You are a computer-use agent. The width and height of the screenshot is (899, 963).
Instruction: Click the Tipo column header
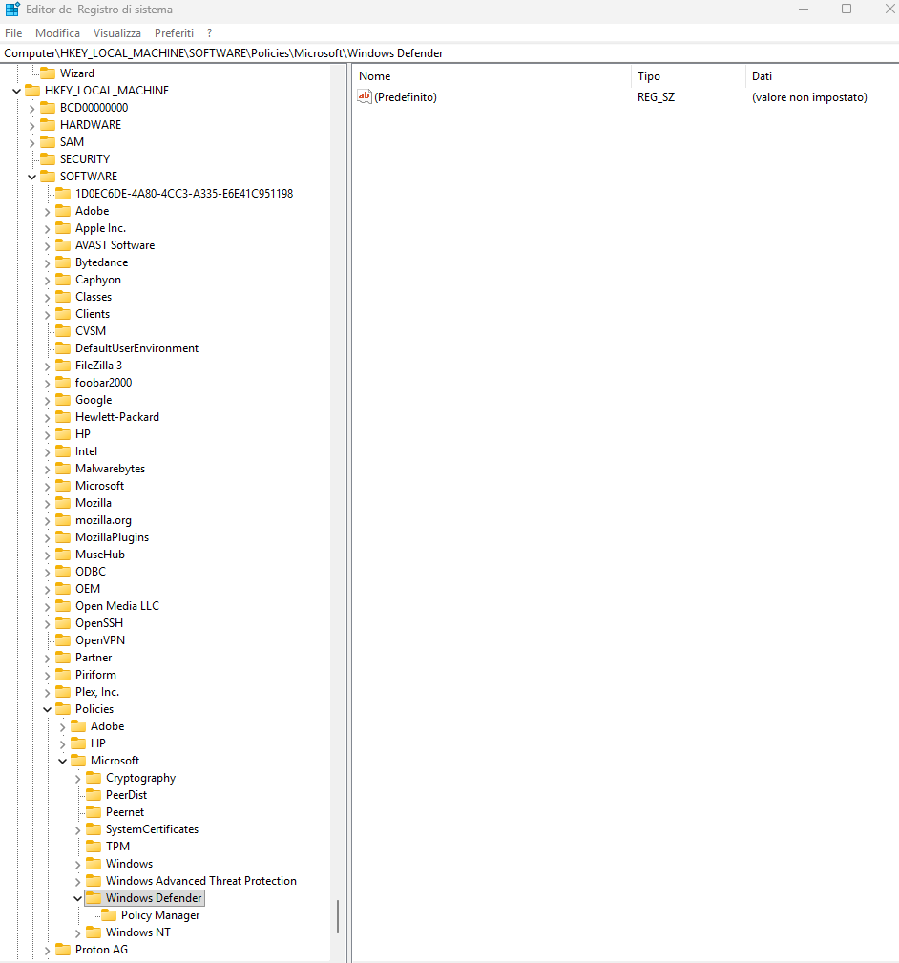coord(688,76)
